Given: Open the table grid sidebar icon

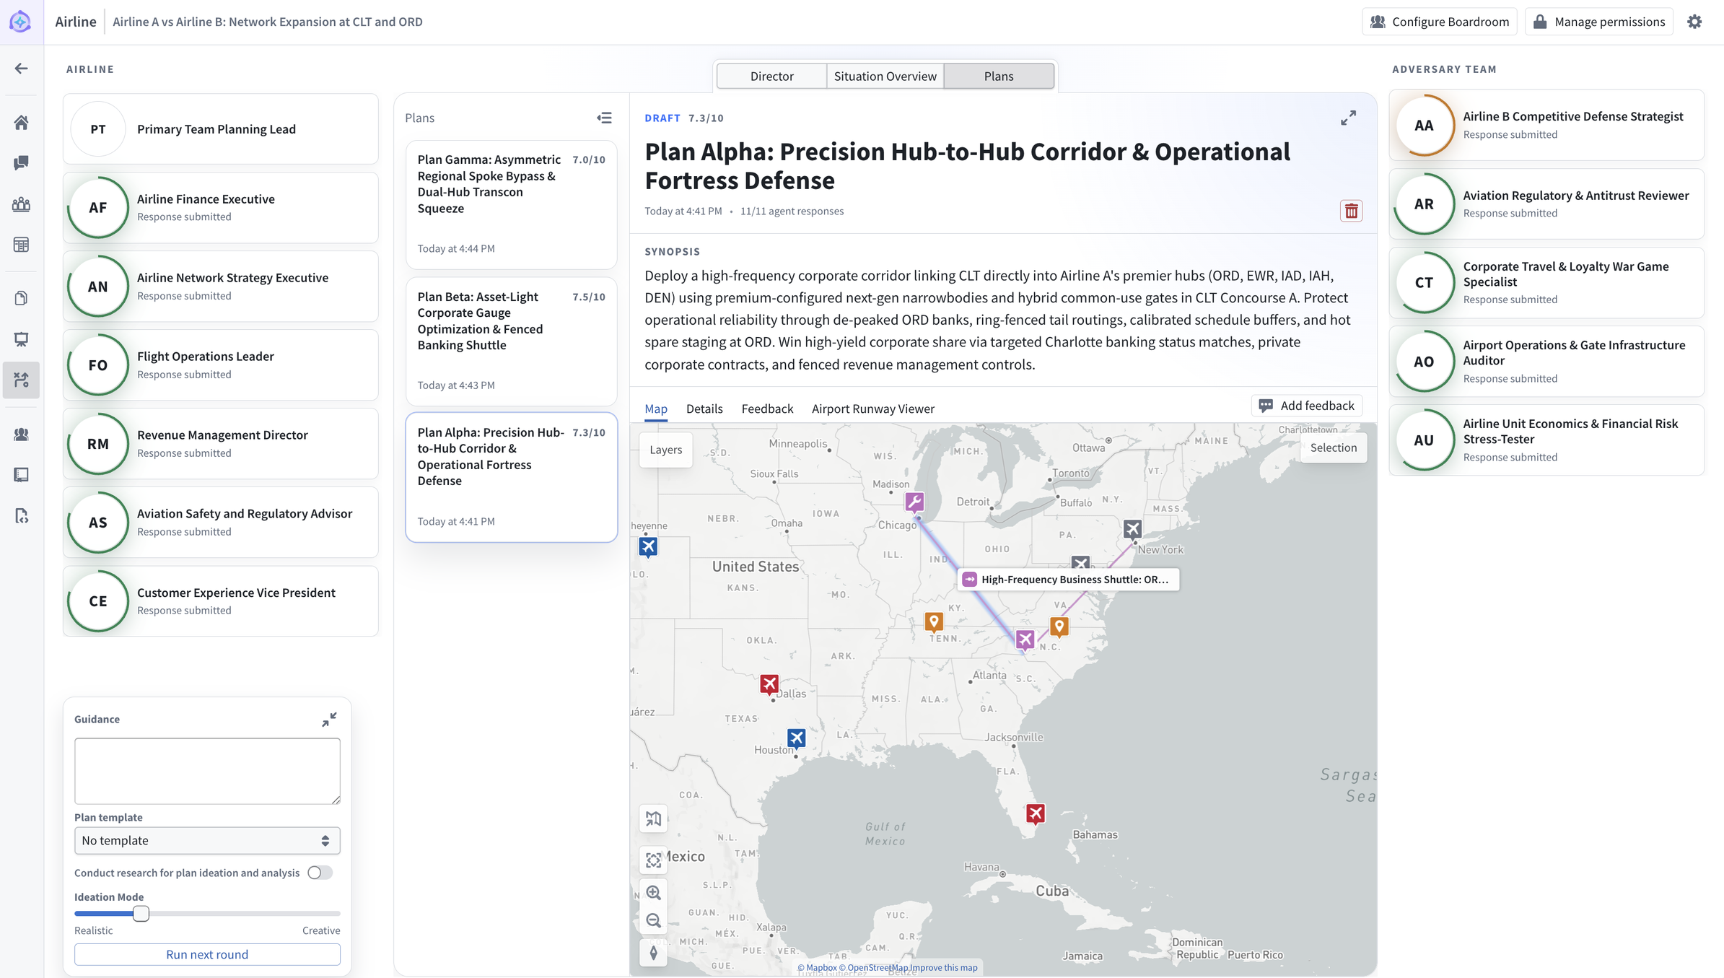Looking at the screenshot, I should click(21, 245).
